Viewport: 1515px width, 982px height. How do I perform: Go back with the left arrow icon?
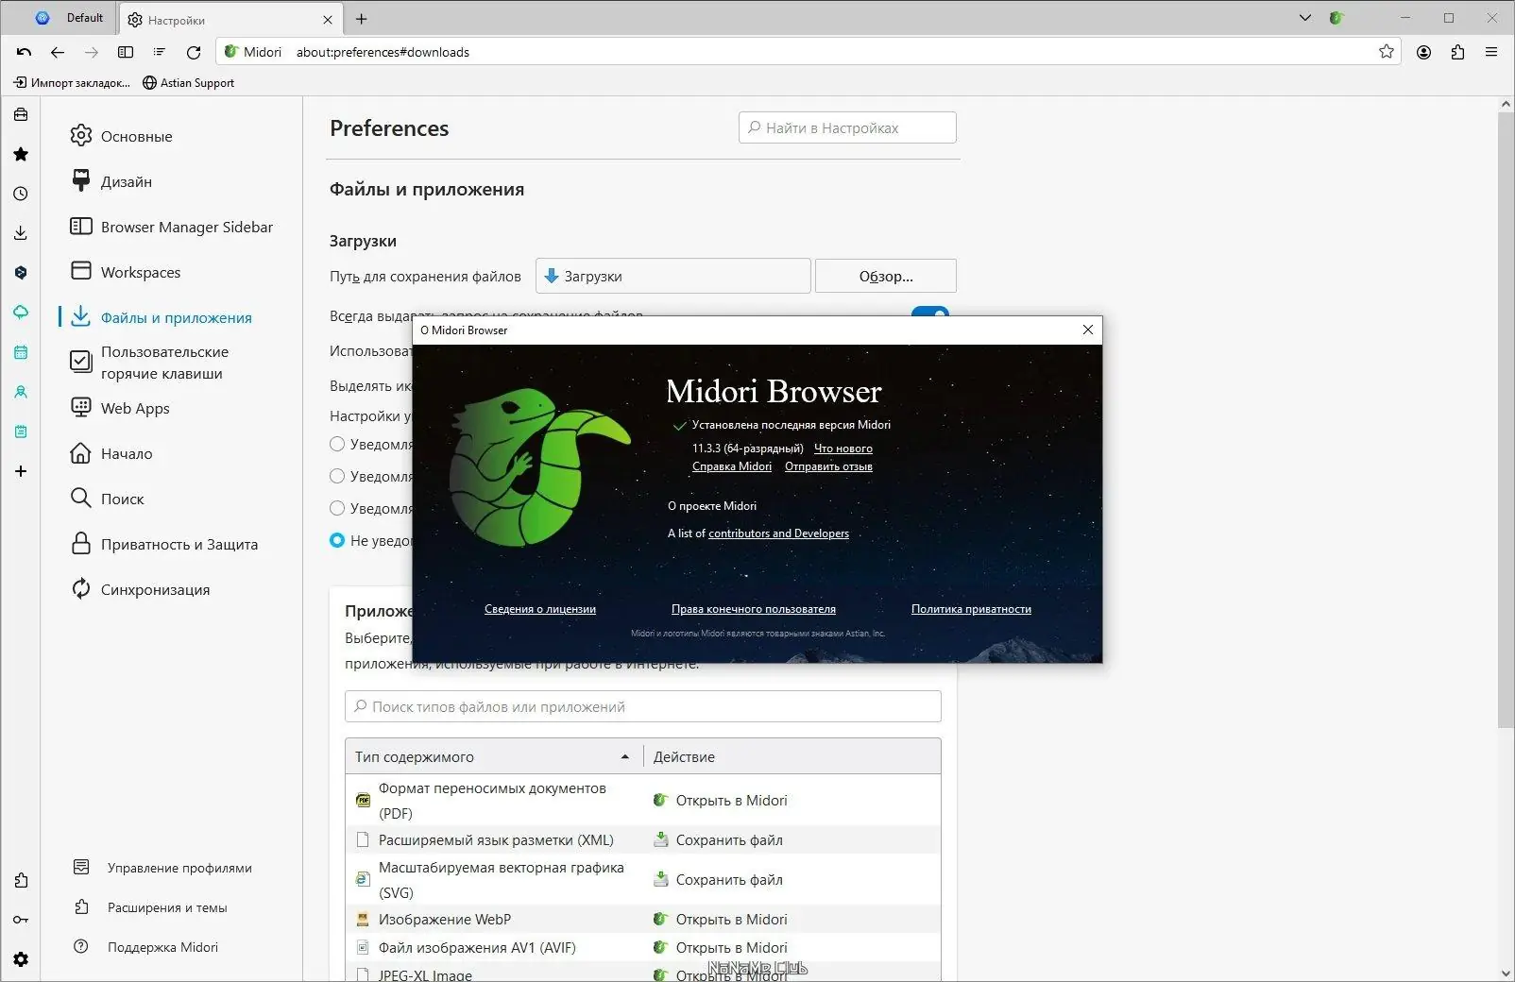pos(58,52)
